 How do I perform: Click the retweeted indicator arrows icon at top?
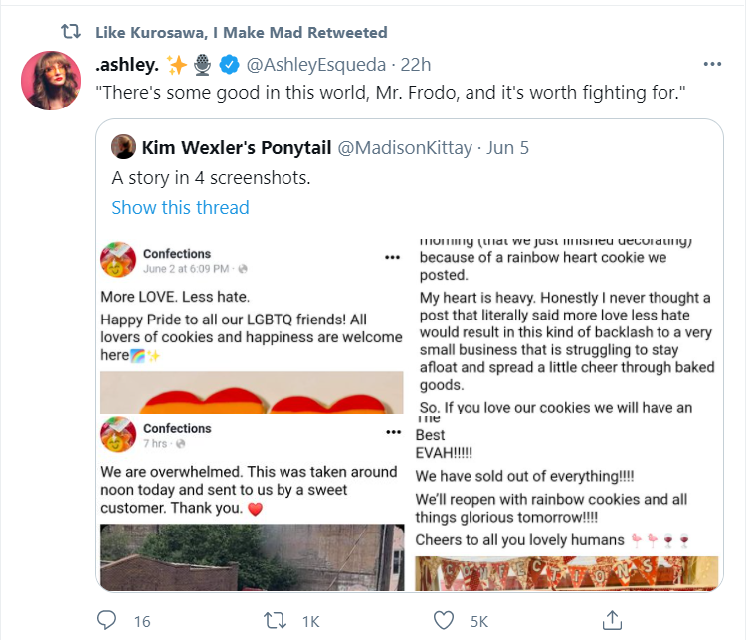pos(71,32)
